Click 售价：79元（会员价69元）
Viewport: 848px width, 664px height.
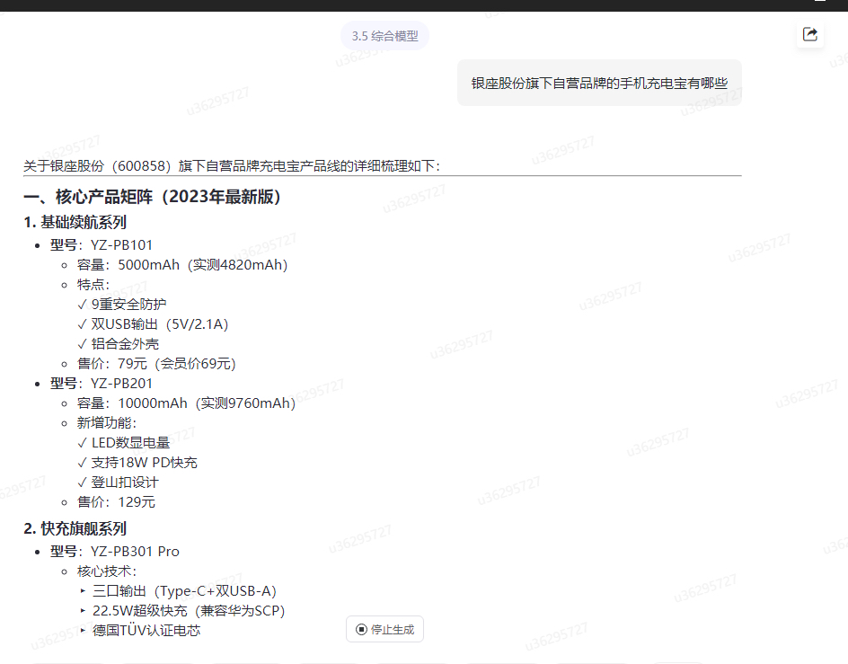[156, 364]
